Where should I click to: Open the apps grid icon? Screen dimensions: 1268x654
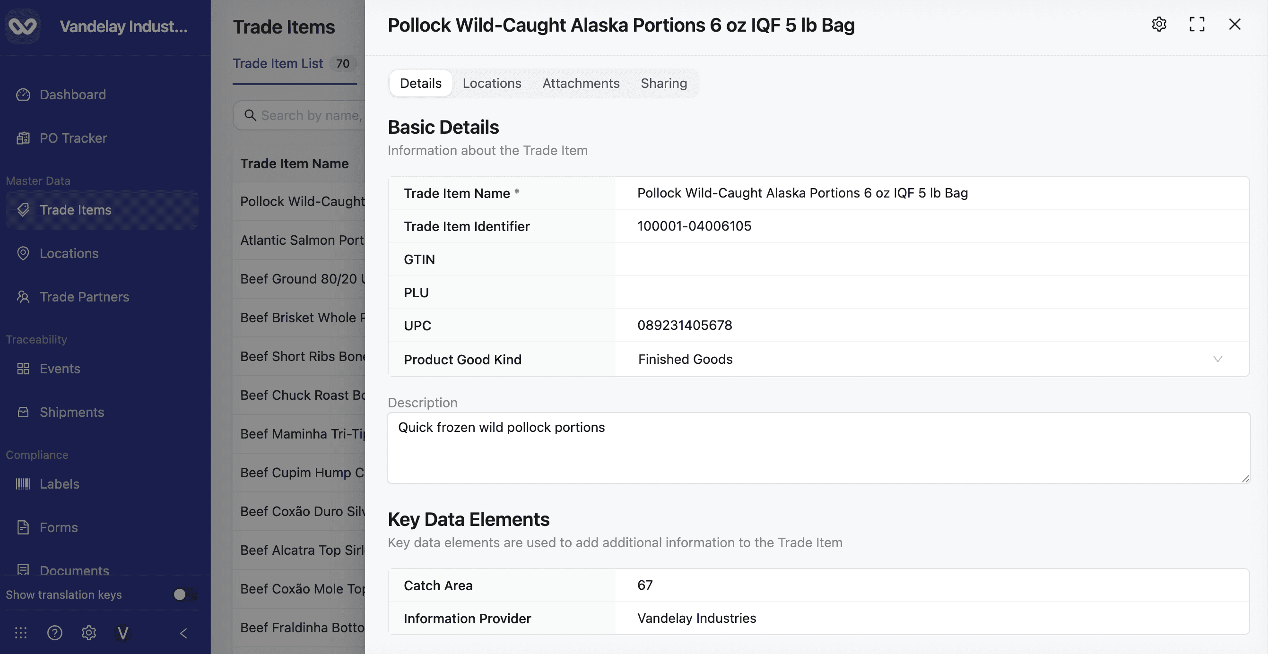point(21,632)
